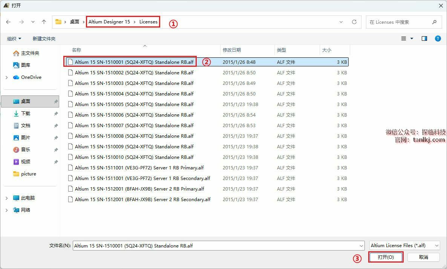Open 主文件夹 in sidebar
Viewport: 447px width, 269px height.
click(30, 53)
